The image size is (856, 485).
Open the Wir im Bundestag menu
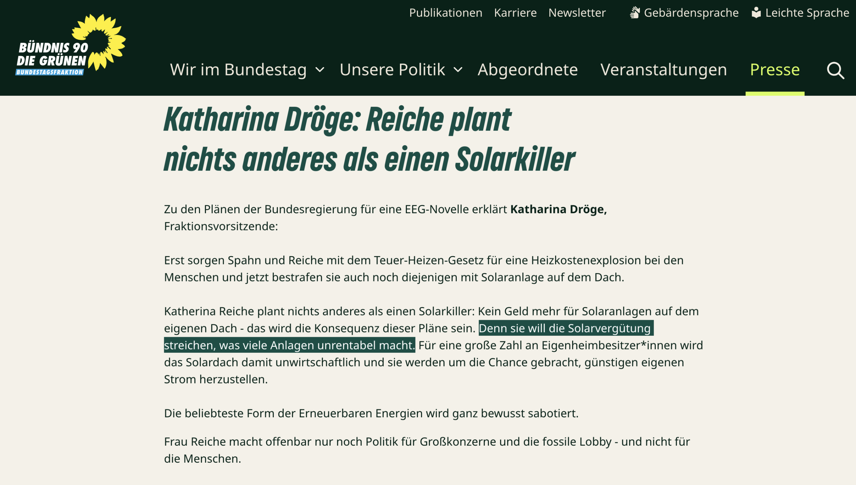coord(238,70)
